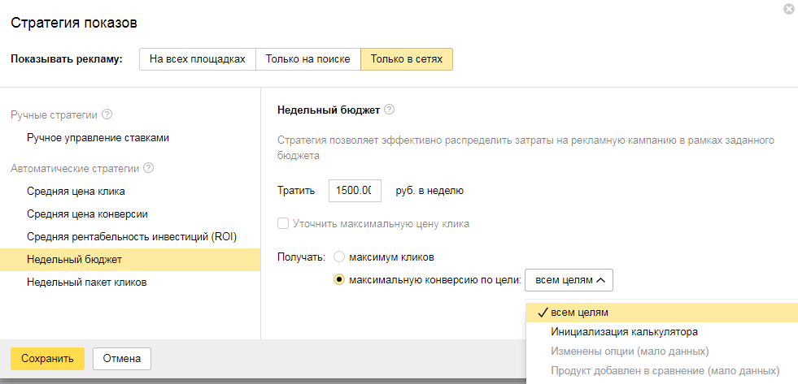The image size is (798, 384).
Task: Select the максимум кликов radio button
Action: click(x=339, y=257)
